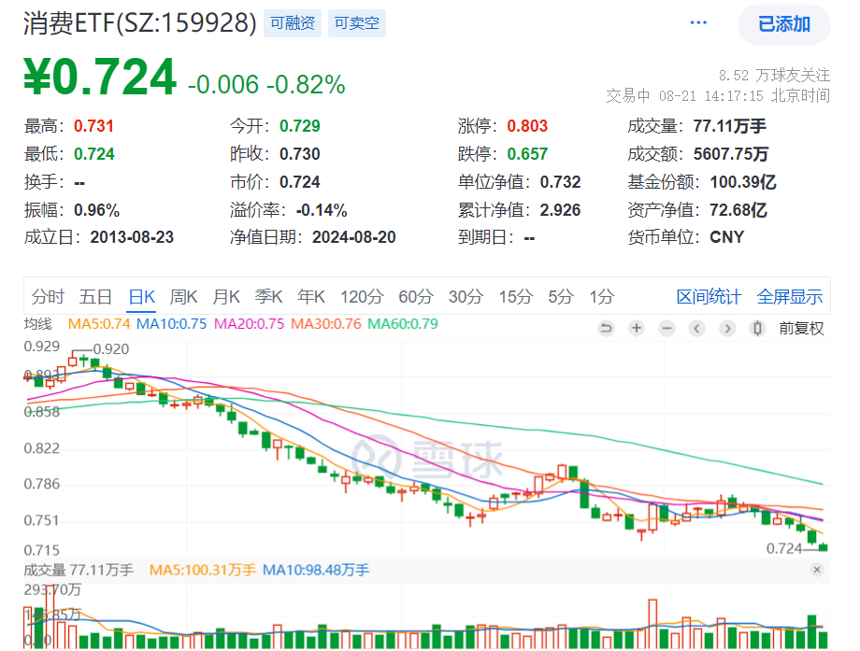Click the 8.52 万球友关注 follower count
Screen dimensions: 860x651
(x=774, y=75)
